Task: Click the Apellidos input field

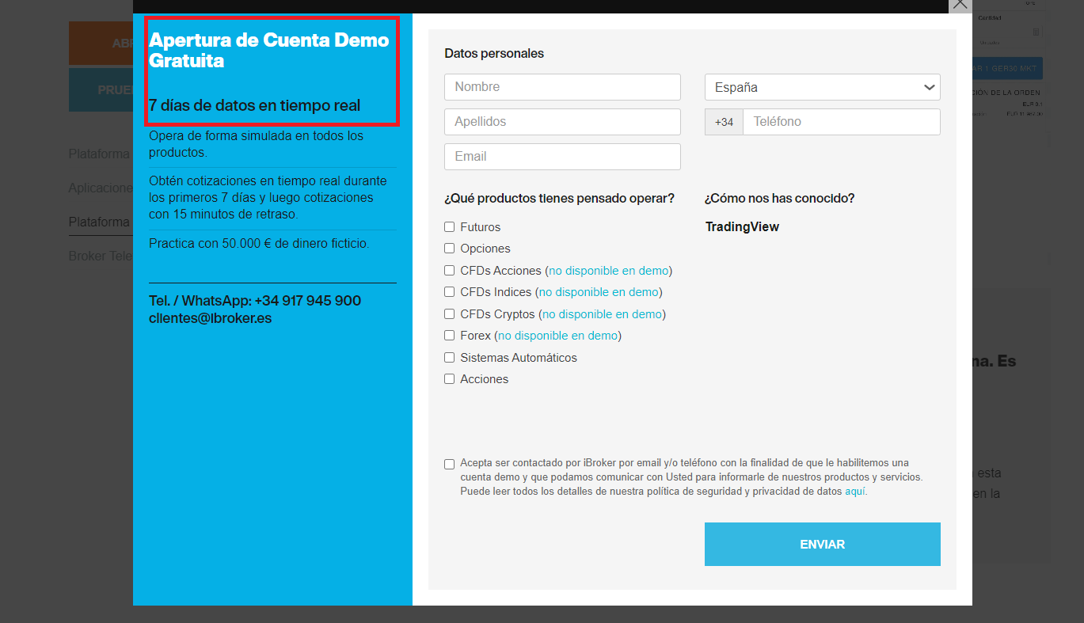Action: (562, 122)
